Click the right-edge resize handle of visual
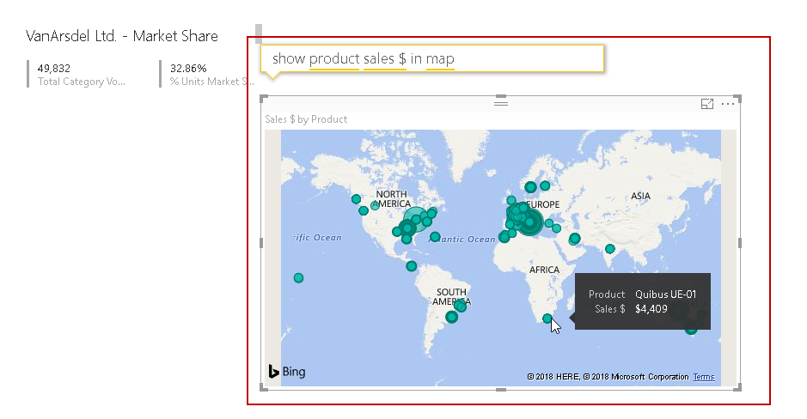807x419 pixels. tap(739, 243)
